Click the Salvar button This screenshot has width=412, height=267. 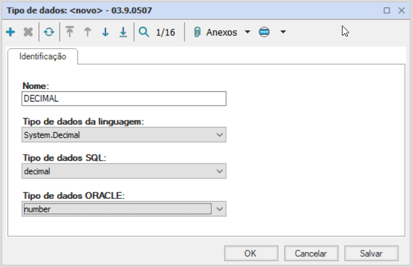click(x=371, y=253)
